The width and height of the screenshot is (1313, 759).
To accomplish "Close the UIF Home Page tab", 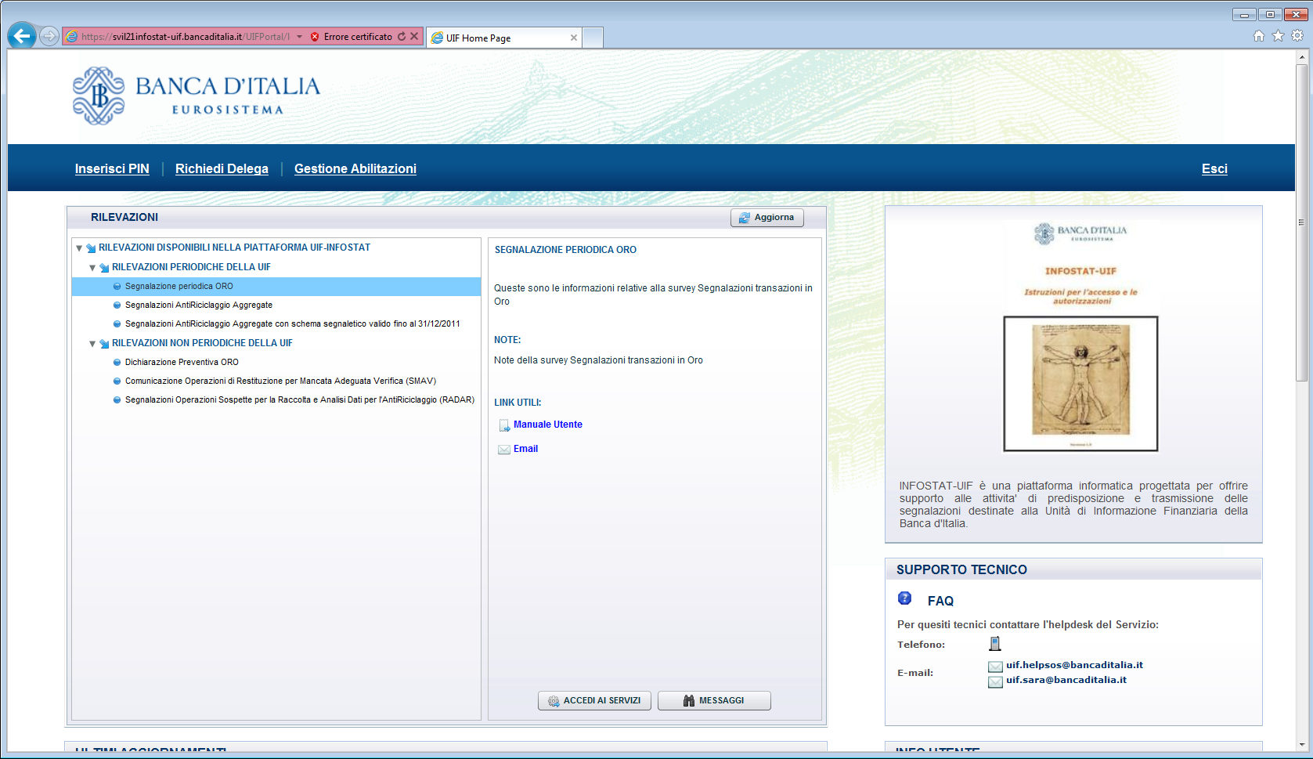I will tap(574, 38).
